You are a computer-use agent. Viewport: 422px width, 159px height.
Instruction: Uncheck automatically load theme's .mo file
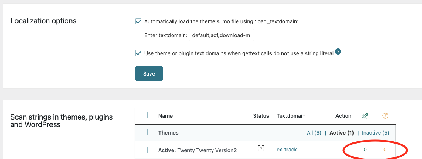click(138, 22)
